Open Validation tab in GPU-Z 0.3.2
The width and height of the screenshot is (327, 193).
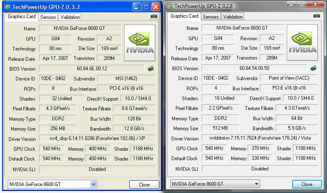[x=70, y=17]
